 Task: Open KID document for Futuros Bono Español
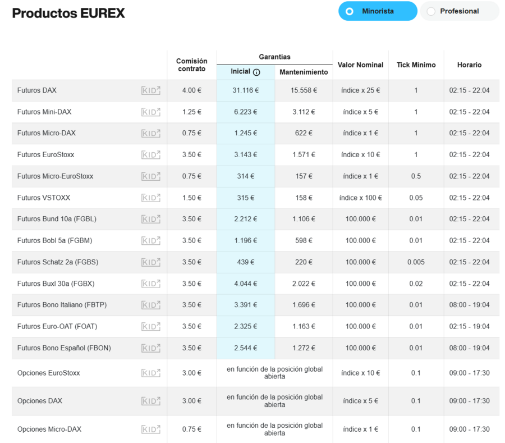pos(151,348)
